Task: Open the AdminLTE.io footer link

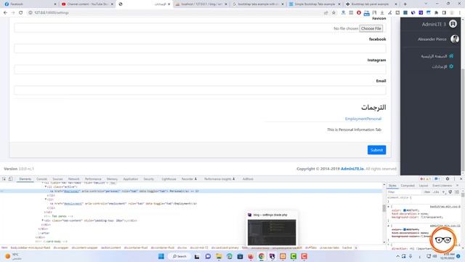Action: [352, 169]
